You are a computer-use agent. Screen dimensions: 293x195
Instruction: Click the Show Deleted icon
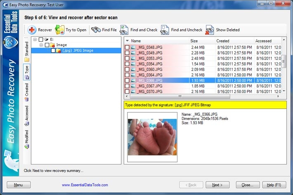[210, 30]
